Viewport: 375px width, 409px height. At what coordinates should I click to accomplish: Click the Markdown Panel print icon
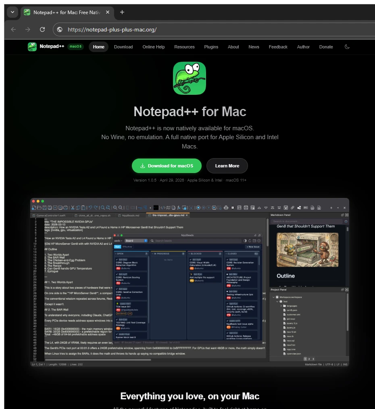coord(346,221)
